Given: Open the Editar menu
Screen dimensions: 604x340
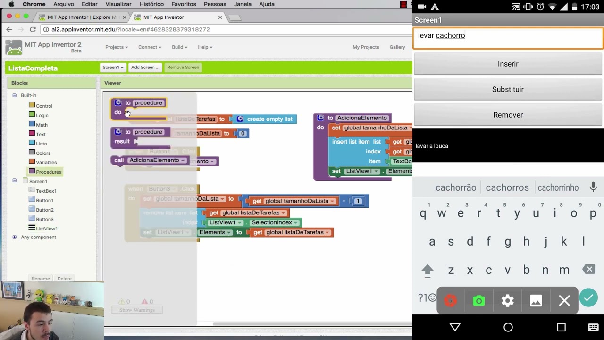Looking at the screenshot, I should pyautogui.click(x=90, y=4).
